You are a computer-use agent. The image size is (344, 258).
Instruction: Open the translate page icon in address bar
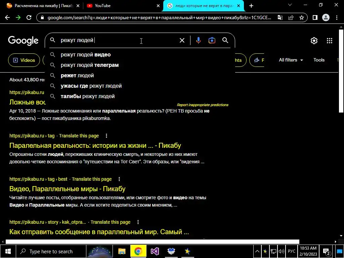click(x=280, y=17)
